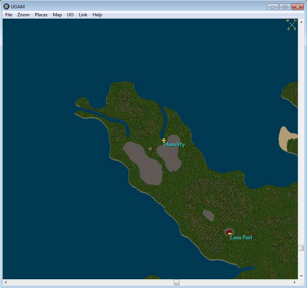Click the vertical scrollbar thumb
The height and width of the screenshot is (288, 307).
(x=301, y=248)
